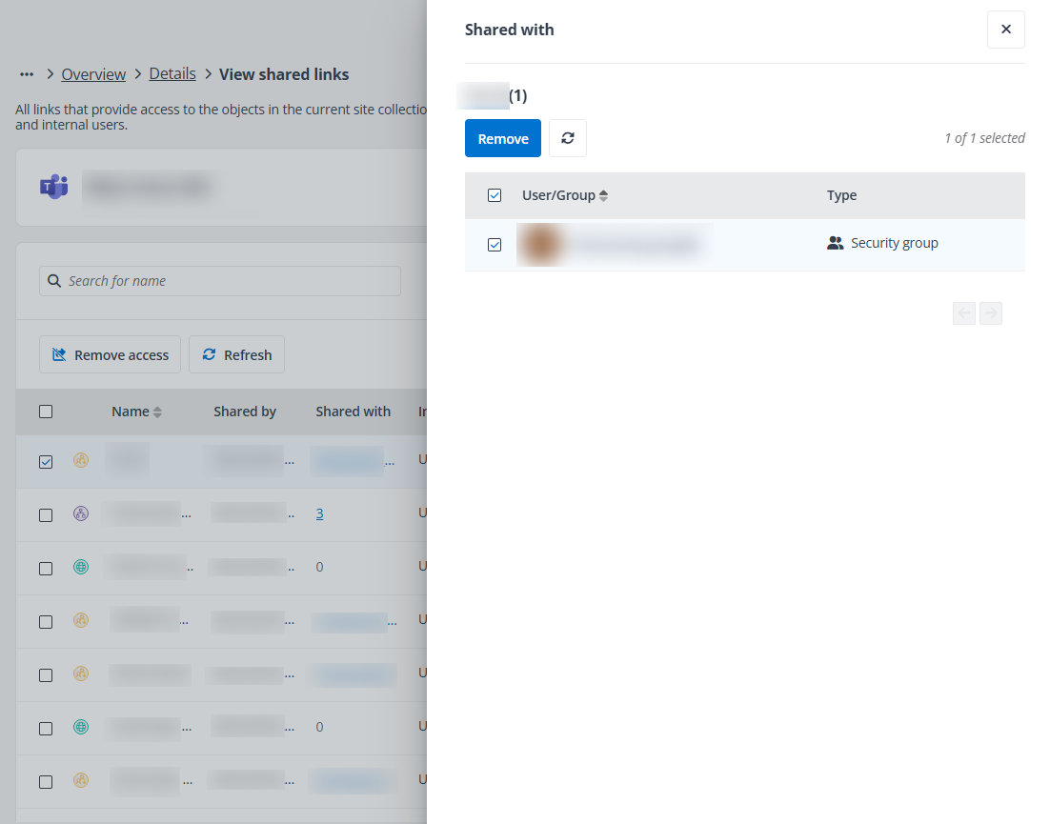Click the Security group people icon
1050x824 pixels.
(836, 244)
